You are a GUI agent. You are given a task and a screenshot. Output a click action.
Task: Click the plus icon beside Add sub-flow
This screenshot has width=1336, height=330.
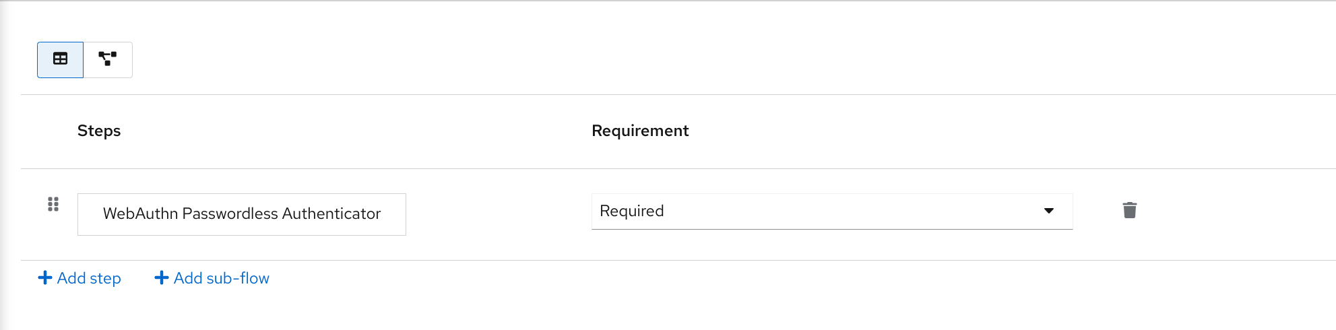pyautogui.click(x=162, y=277)
